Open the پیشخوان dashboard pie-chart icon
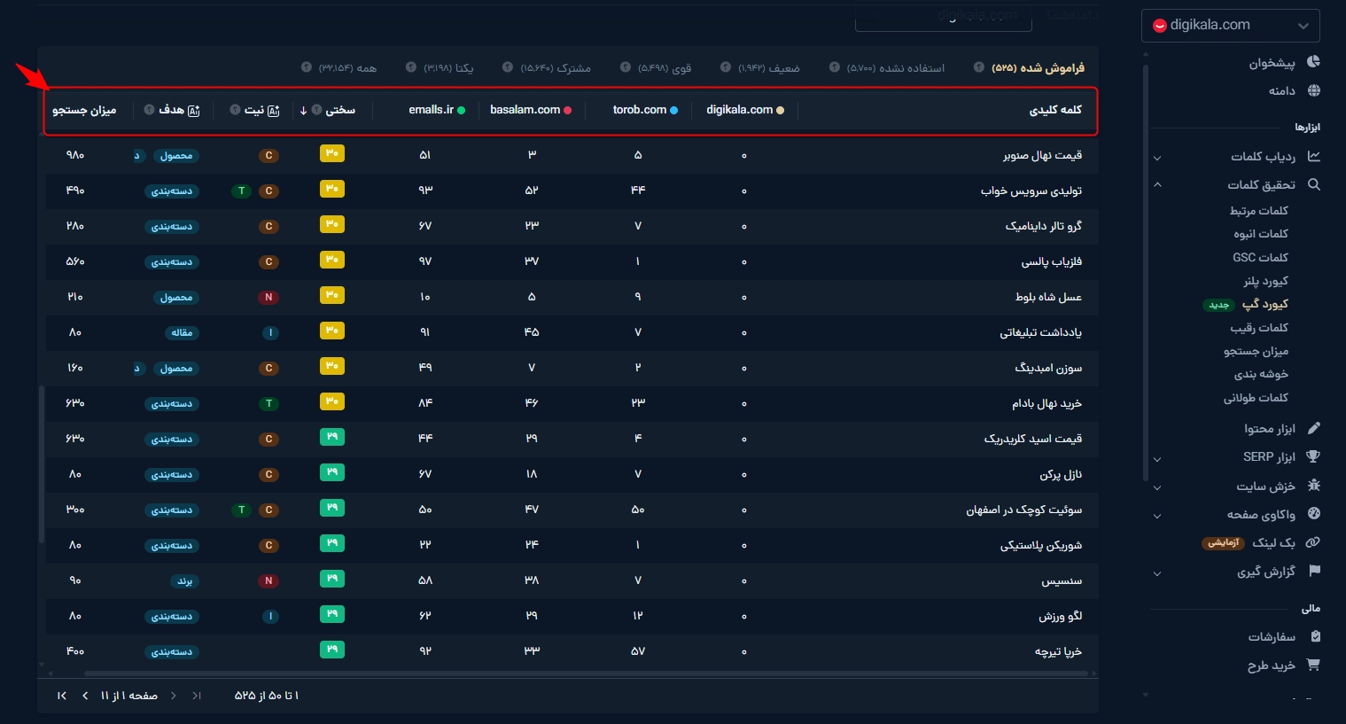 click(1313, 62)
